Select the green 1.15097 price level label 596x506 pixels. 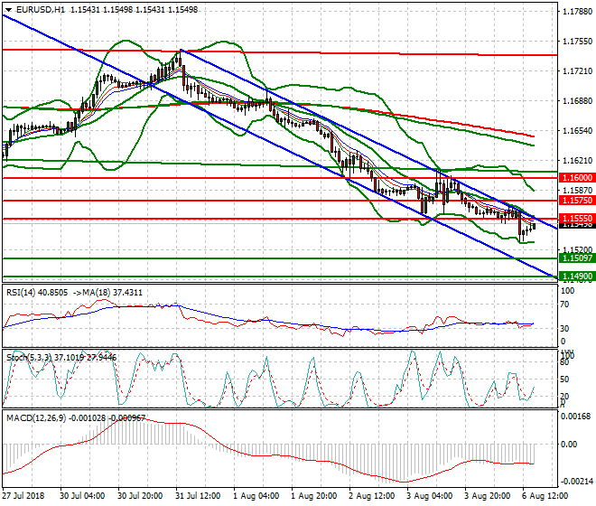pos(576,258)
